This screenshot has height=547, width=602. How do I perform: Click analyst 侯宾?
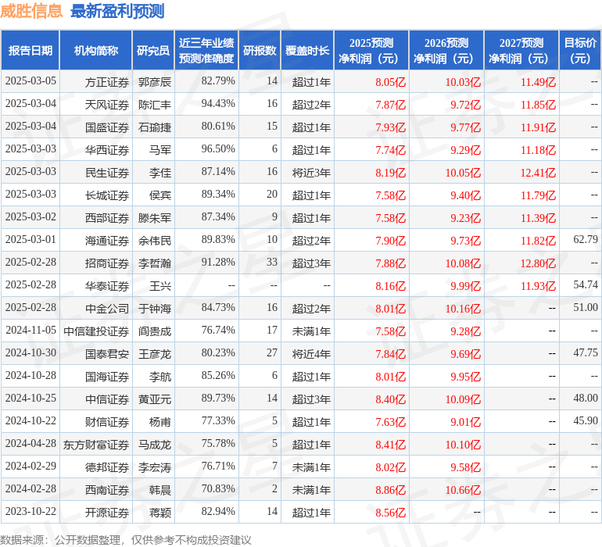coord(160,195)
